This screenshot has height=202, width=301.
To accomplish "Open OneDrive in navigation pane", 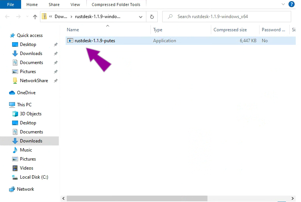I will [26, 93].
